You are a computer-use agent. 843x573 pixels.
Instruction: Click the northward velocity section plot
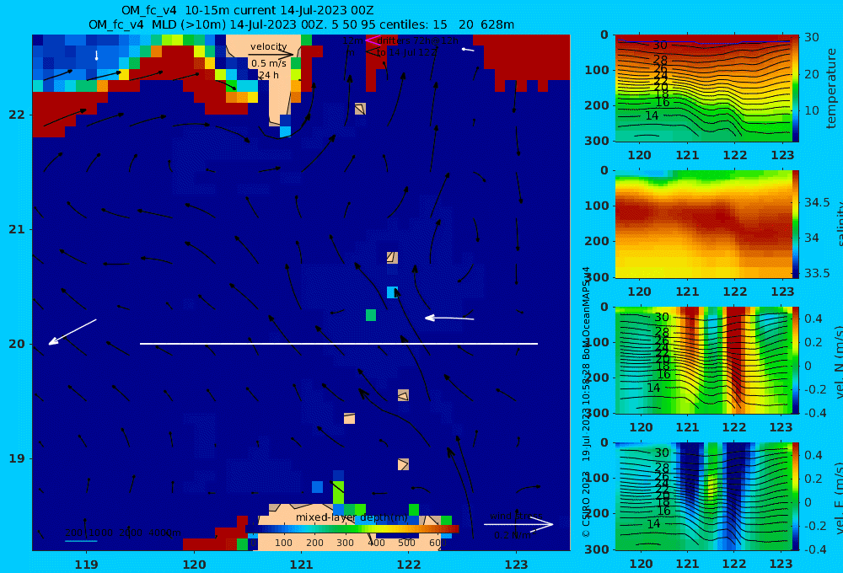pos(703,360)
